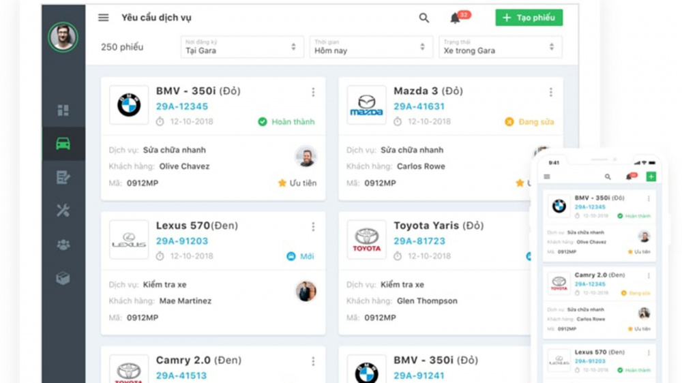Click the Mới status on Lexus card
This screenshot has height=383, width=682.
[300, 256]
